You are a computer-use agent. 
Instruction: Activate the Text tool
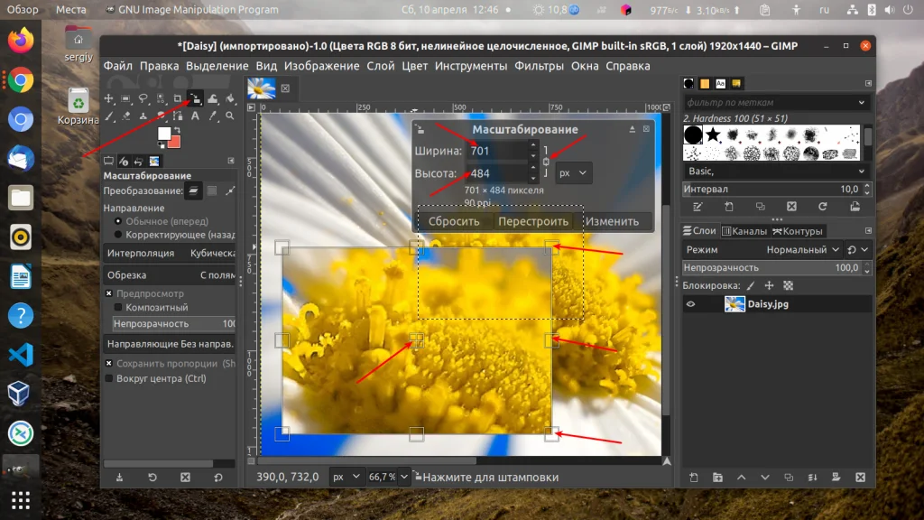click(x=196, y=116)
